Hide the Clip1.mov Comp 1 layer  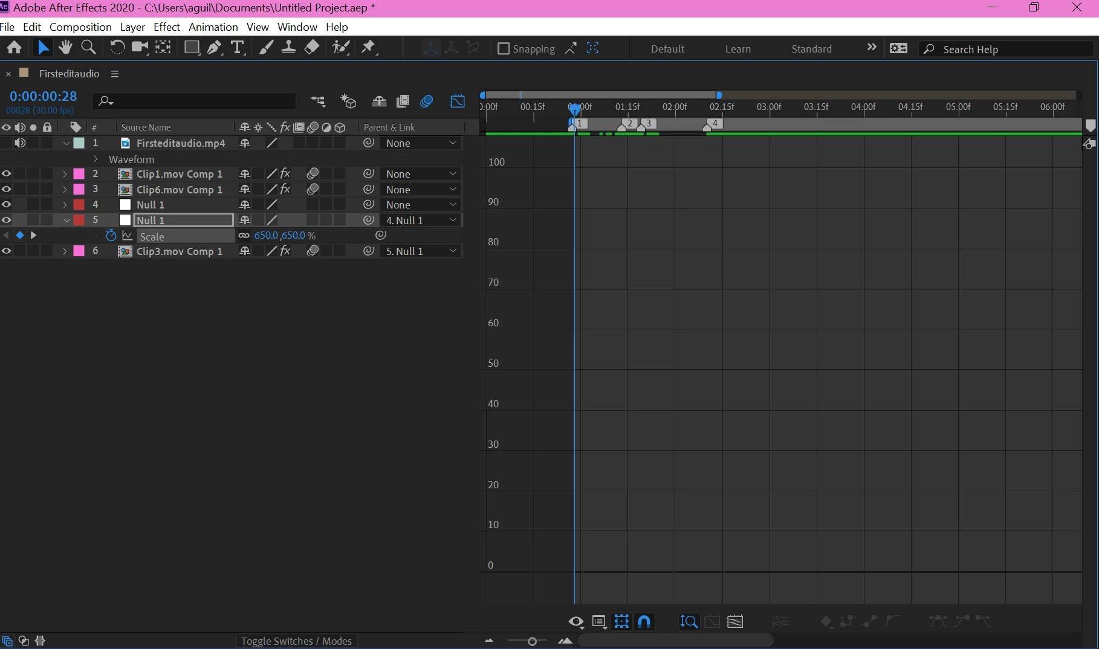(x=7, y=173)
